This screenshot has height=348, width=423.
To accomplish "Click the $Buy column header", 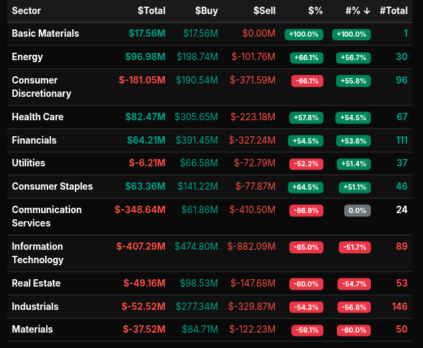I will click(206, 11).
